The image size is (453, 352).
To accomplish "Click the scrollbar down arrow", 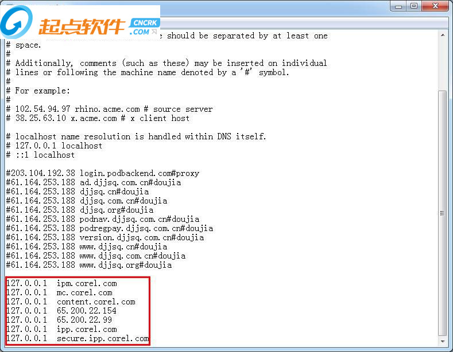I will tap(443, 341).
